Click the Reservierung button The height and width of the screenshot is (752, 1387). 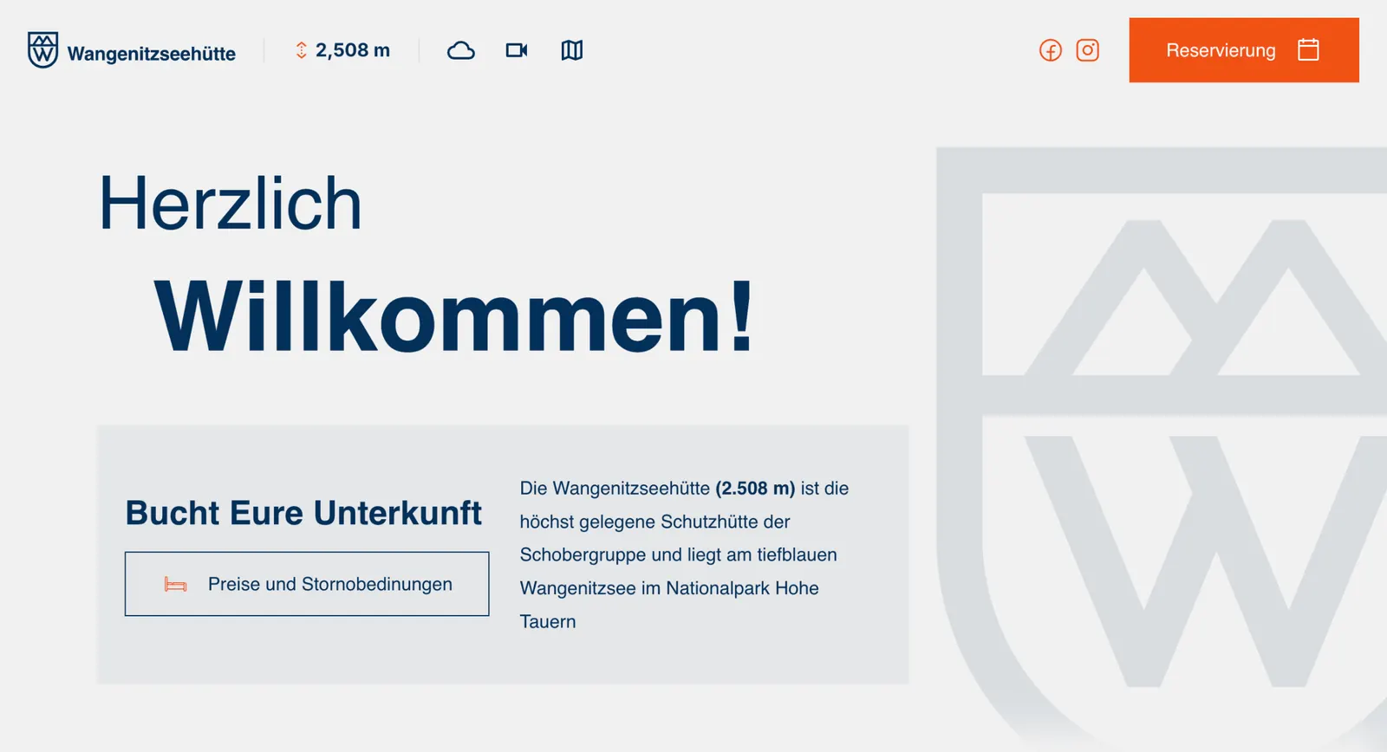click(x=1244, y=50)
